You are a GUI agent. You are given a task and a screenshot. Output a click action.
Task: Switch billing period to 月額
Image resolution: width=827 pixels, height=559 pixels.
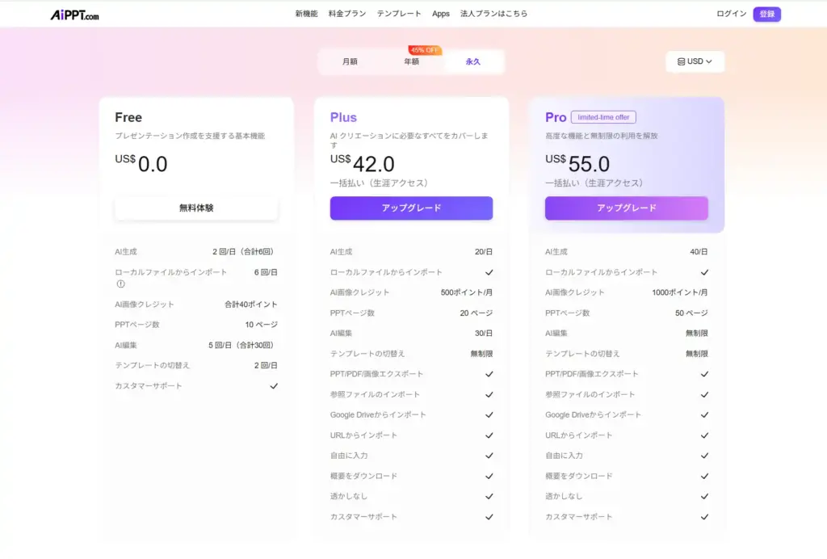tap(350, 61)
